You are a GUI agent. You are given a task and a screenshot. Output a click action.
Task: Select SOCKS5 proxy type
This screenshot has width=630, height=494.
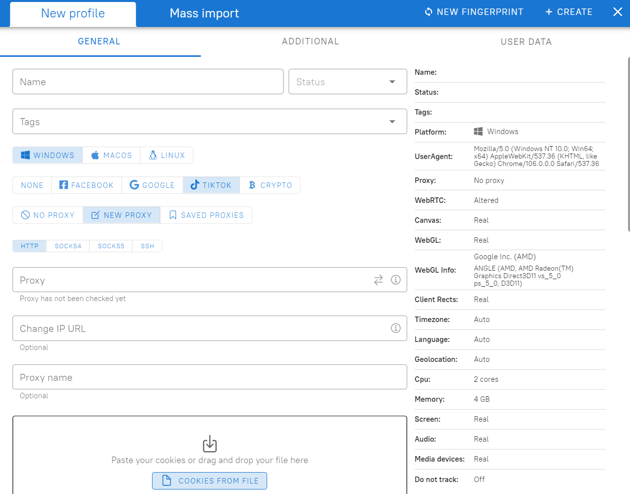click(x=111, y=246)
